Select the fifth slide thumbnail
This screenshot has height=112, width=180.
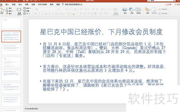(x=11, y=75)
